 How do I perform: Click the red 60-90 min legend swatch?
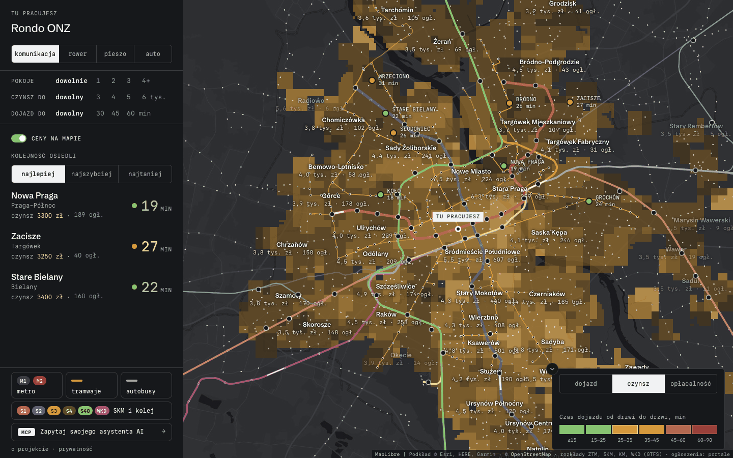[704, 430]
